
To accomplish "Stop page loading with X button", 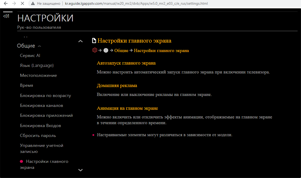I will click(22, 4).
